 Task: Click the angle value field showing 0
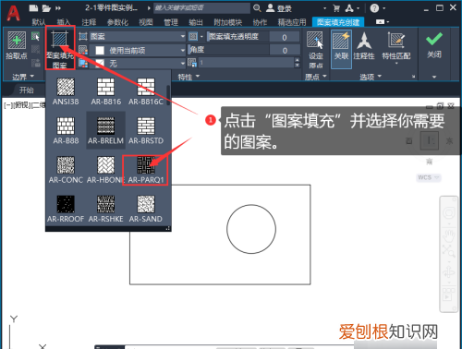(285, 50)
